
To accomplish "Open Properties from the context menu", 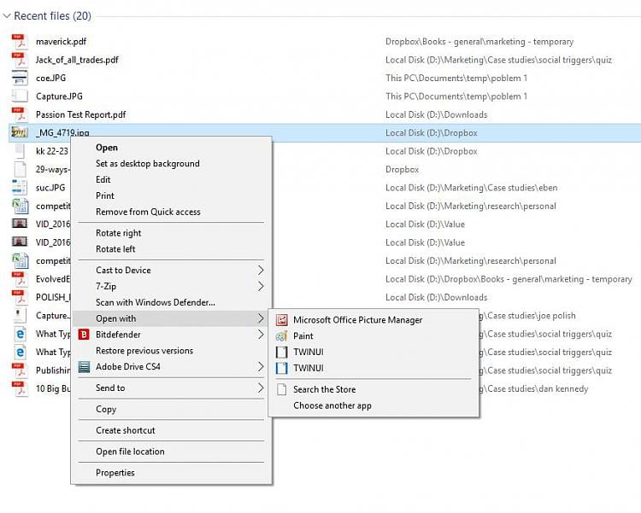I will [115, 473].
